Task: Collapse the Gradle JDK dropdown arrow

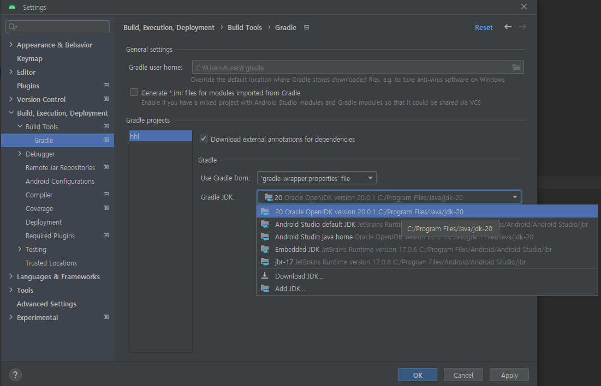Action: click(515, 197)
